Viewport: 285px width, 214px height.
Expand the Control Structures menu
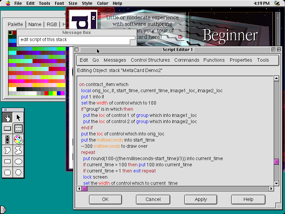coord(150,60)
